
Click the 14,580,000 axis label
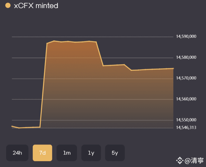(186, 57)
